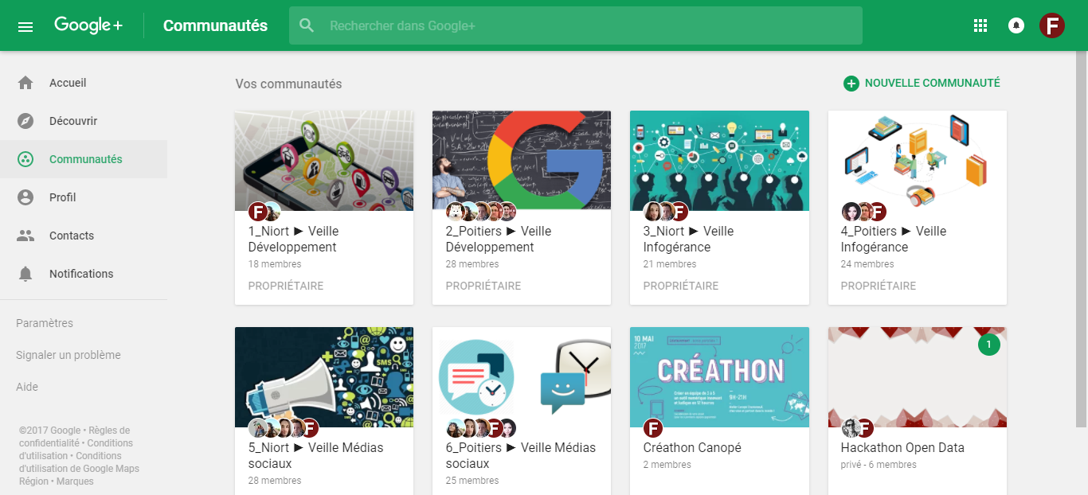Image resolution: width=1088 pixels, height=495 pixels.
Task: Click member avatars on 5_Niort Veille Médias sociaux
Action: tap(284, 428)
